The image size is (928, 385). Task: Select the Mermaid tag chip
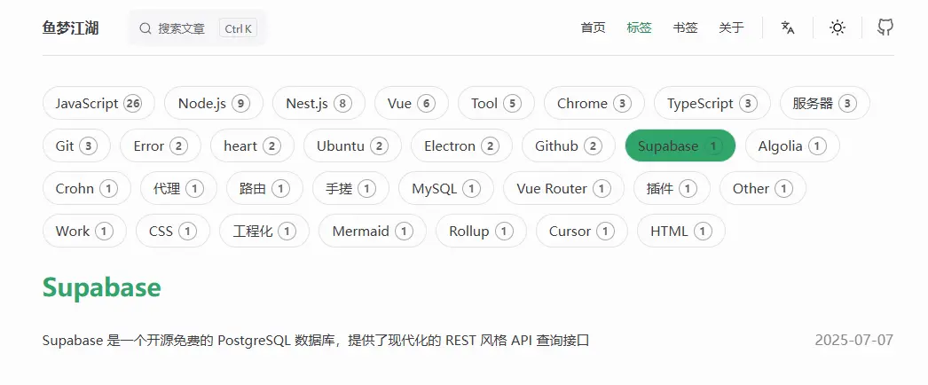(x=373, y=232)
